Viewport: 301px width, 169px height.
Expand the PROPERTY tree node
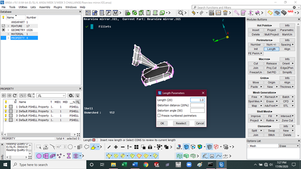point(8,38)
